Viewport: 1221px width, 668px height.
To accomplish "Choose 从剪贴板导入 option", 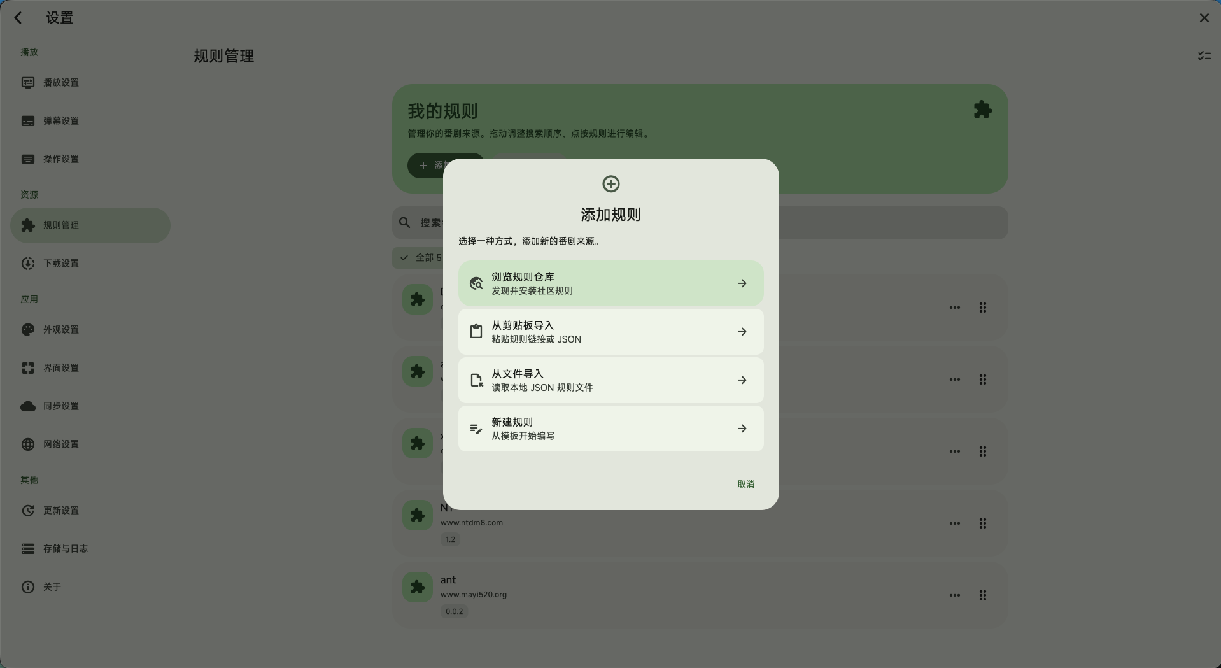I will pos(610,332).
